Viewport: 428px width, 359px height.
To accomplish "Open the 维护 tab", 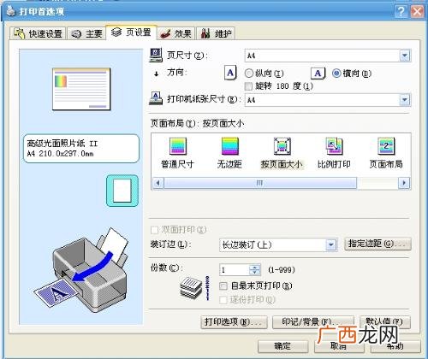I will pos(216,33).
